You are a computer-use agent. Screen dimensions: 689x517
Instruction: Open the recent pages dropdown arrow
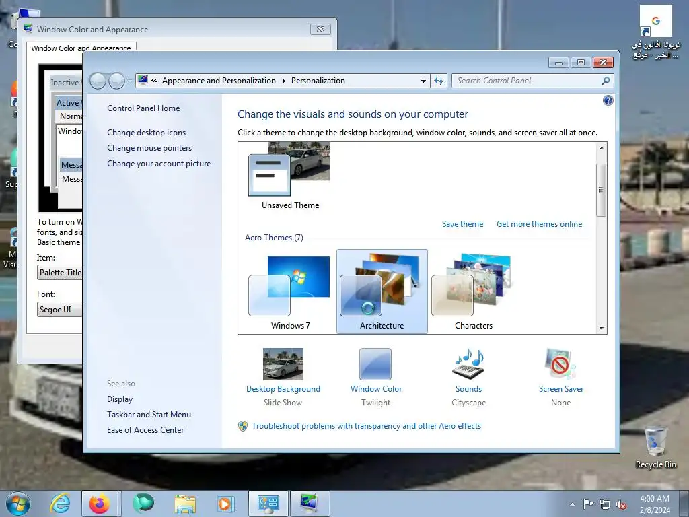tap(130, 81)
